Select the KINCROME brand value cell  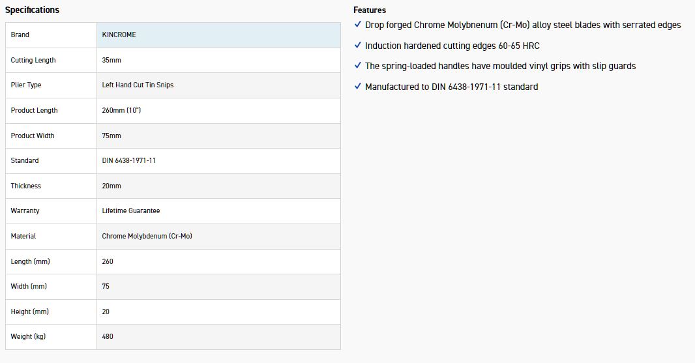pos(119,35)
